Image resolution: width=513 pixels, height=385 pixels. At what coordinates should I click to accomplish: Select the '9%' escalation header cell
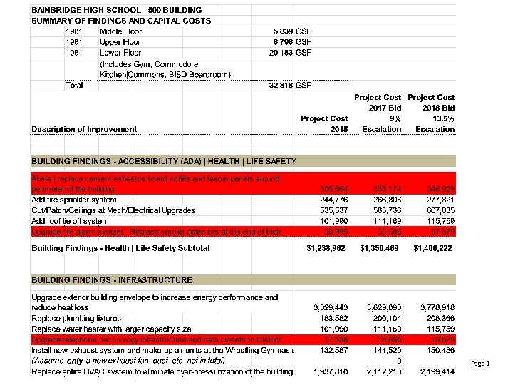[395, 118]
